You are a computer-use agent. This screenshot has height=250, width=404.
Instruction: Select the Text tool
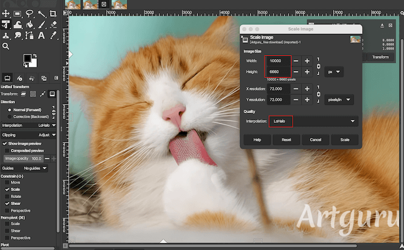point(42,35)
